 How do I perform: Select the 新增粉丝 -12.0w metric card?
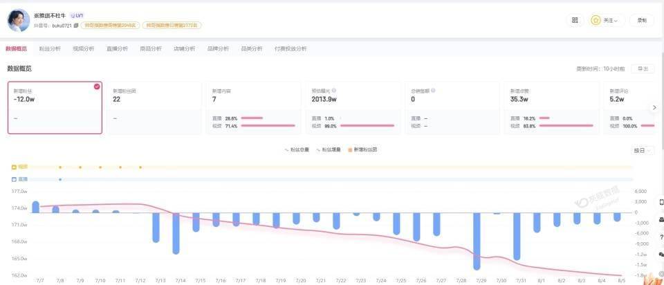(55, 108)
